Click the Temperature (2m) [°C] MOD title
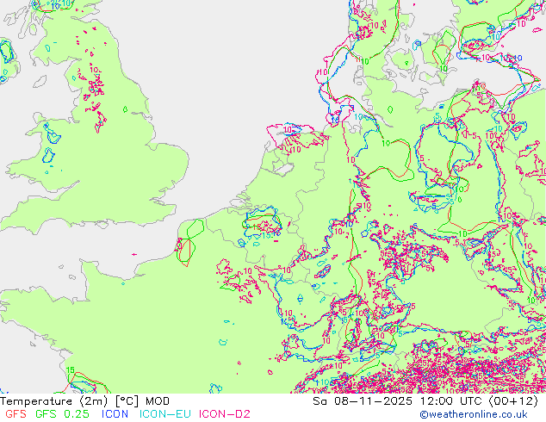 pyautogui.click(x=84, y=401)
